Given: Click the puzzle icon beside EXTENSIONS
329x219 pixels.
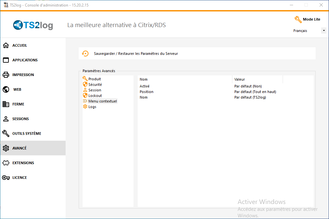Looking at the screenshot, I should point(6,163).
